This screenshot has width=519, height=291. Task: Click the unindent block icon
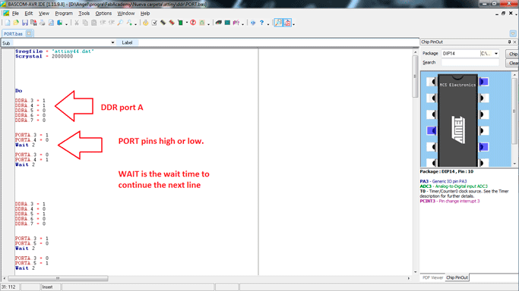(112, 23)
